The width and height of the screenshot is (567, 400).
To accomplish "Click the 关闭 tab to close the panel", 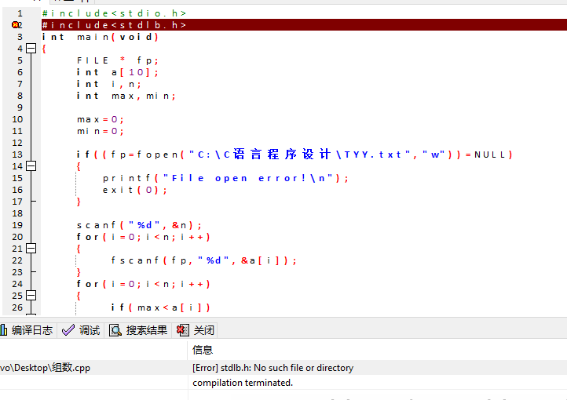I will pyautogui.click(x=196, y=330).
